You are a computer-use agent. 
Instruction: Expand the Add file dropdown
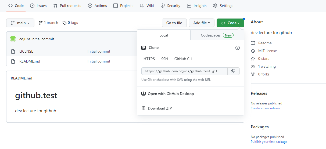[x=202, y=23]
